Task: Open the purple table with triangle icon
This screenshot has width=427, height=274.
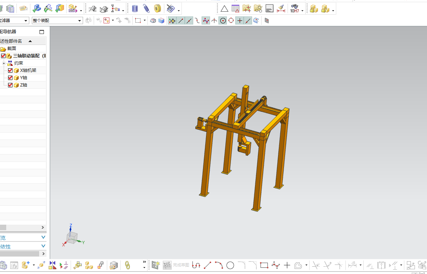Action: (x=235, y=9)
